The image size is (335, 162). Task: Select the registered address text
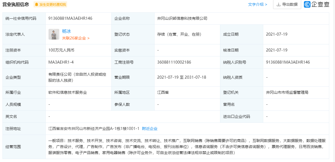point(94,129)
